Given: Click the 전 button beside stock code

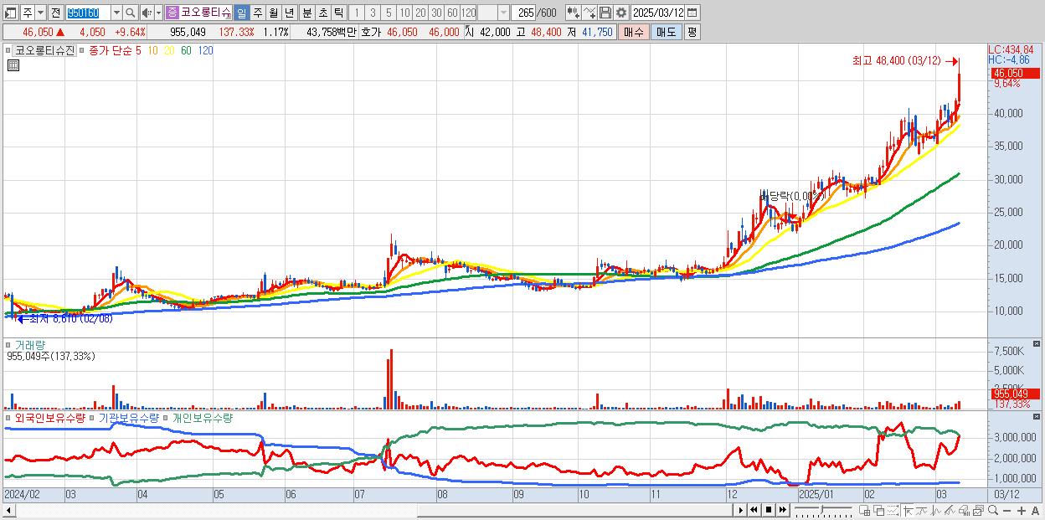Looking at the screenshot, I should coord(55,13).
